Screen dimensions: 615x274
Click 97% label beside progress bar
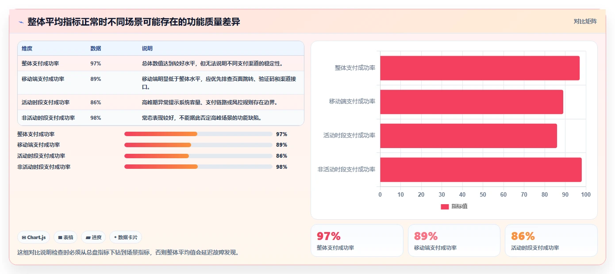click(x=281, y=134)
